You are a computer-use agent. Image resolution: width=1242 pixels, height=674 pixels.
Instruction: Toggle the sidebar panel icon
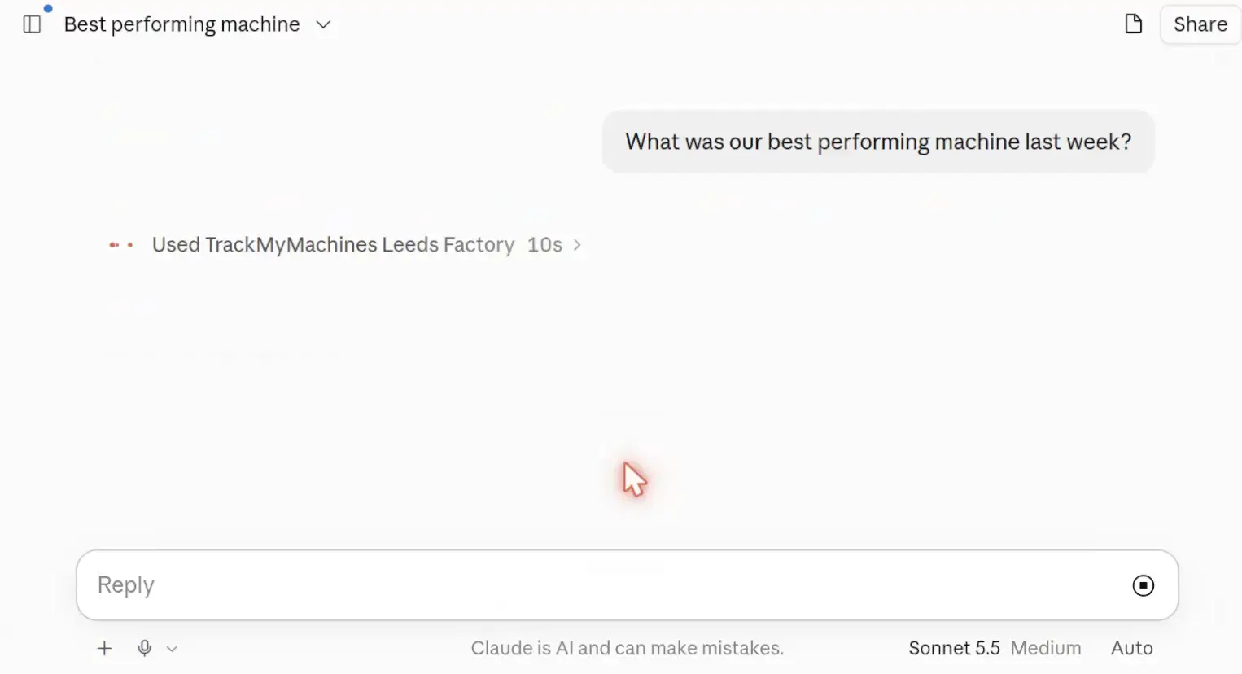[33, 24]
